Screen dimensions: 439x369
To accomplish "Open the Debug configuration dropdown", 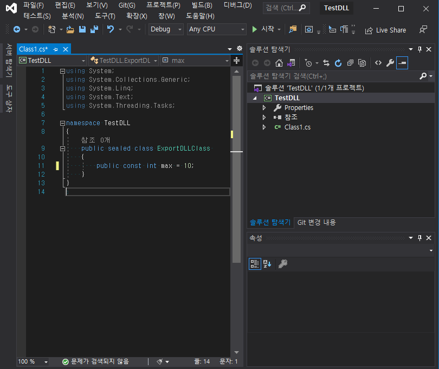I will (166, 29).
